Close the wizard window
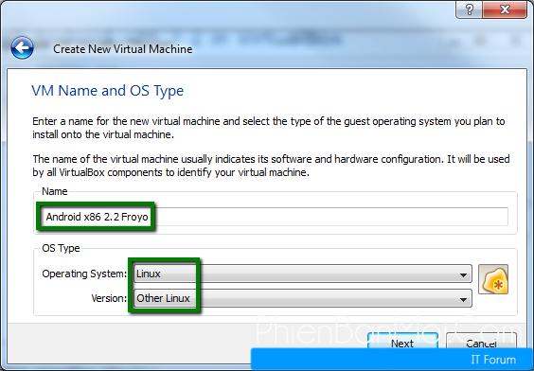Image resolution: width=534 pixels, height=371 pixels. pyautogui.click(x=505, y=9)
